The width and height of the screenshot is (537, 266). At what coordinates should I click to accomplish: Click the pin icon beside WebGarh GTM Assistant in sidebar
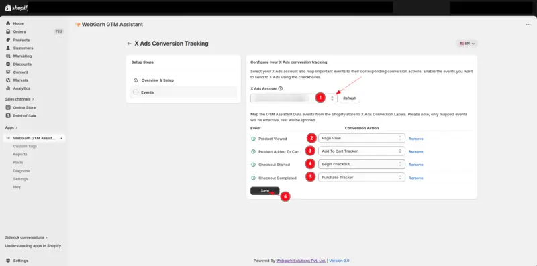pos(61,138)
